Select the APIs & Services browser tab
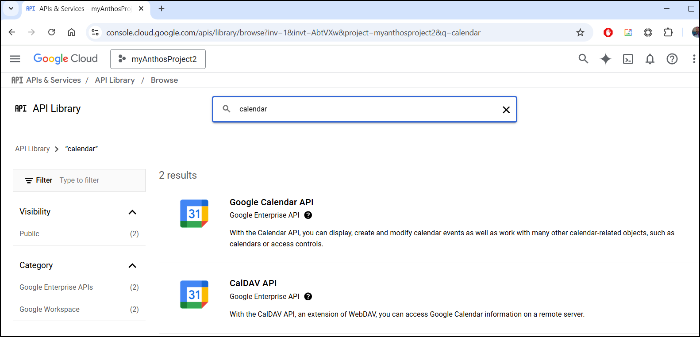Viewport: 700px width, 337px height. [85, 8]
